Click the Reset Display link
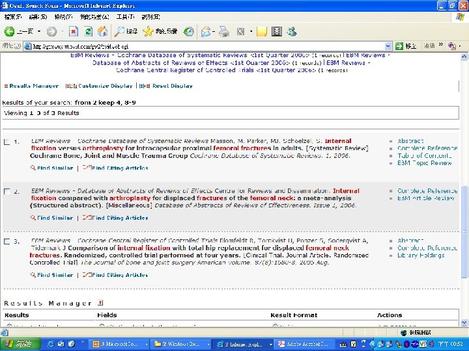 [x=172, y=86]
